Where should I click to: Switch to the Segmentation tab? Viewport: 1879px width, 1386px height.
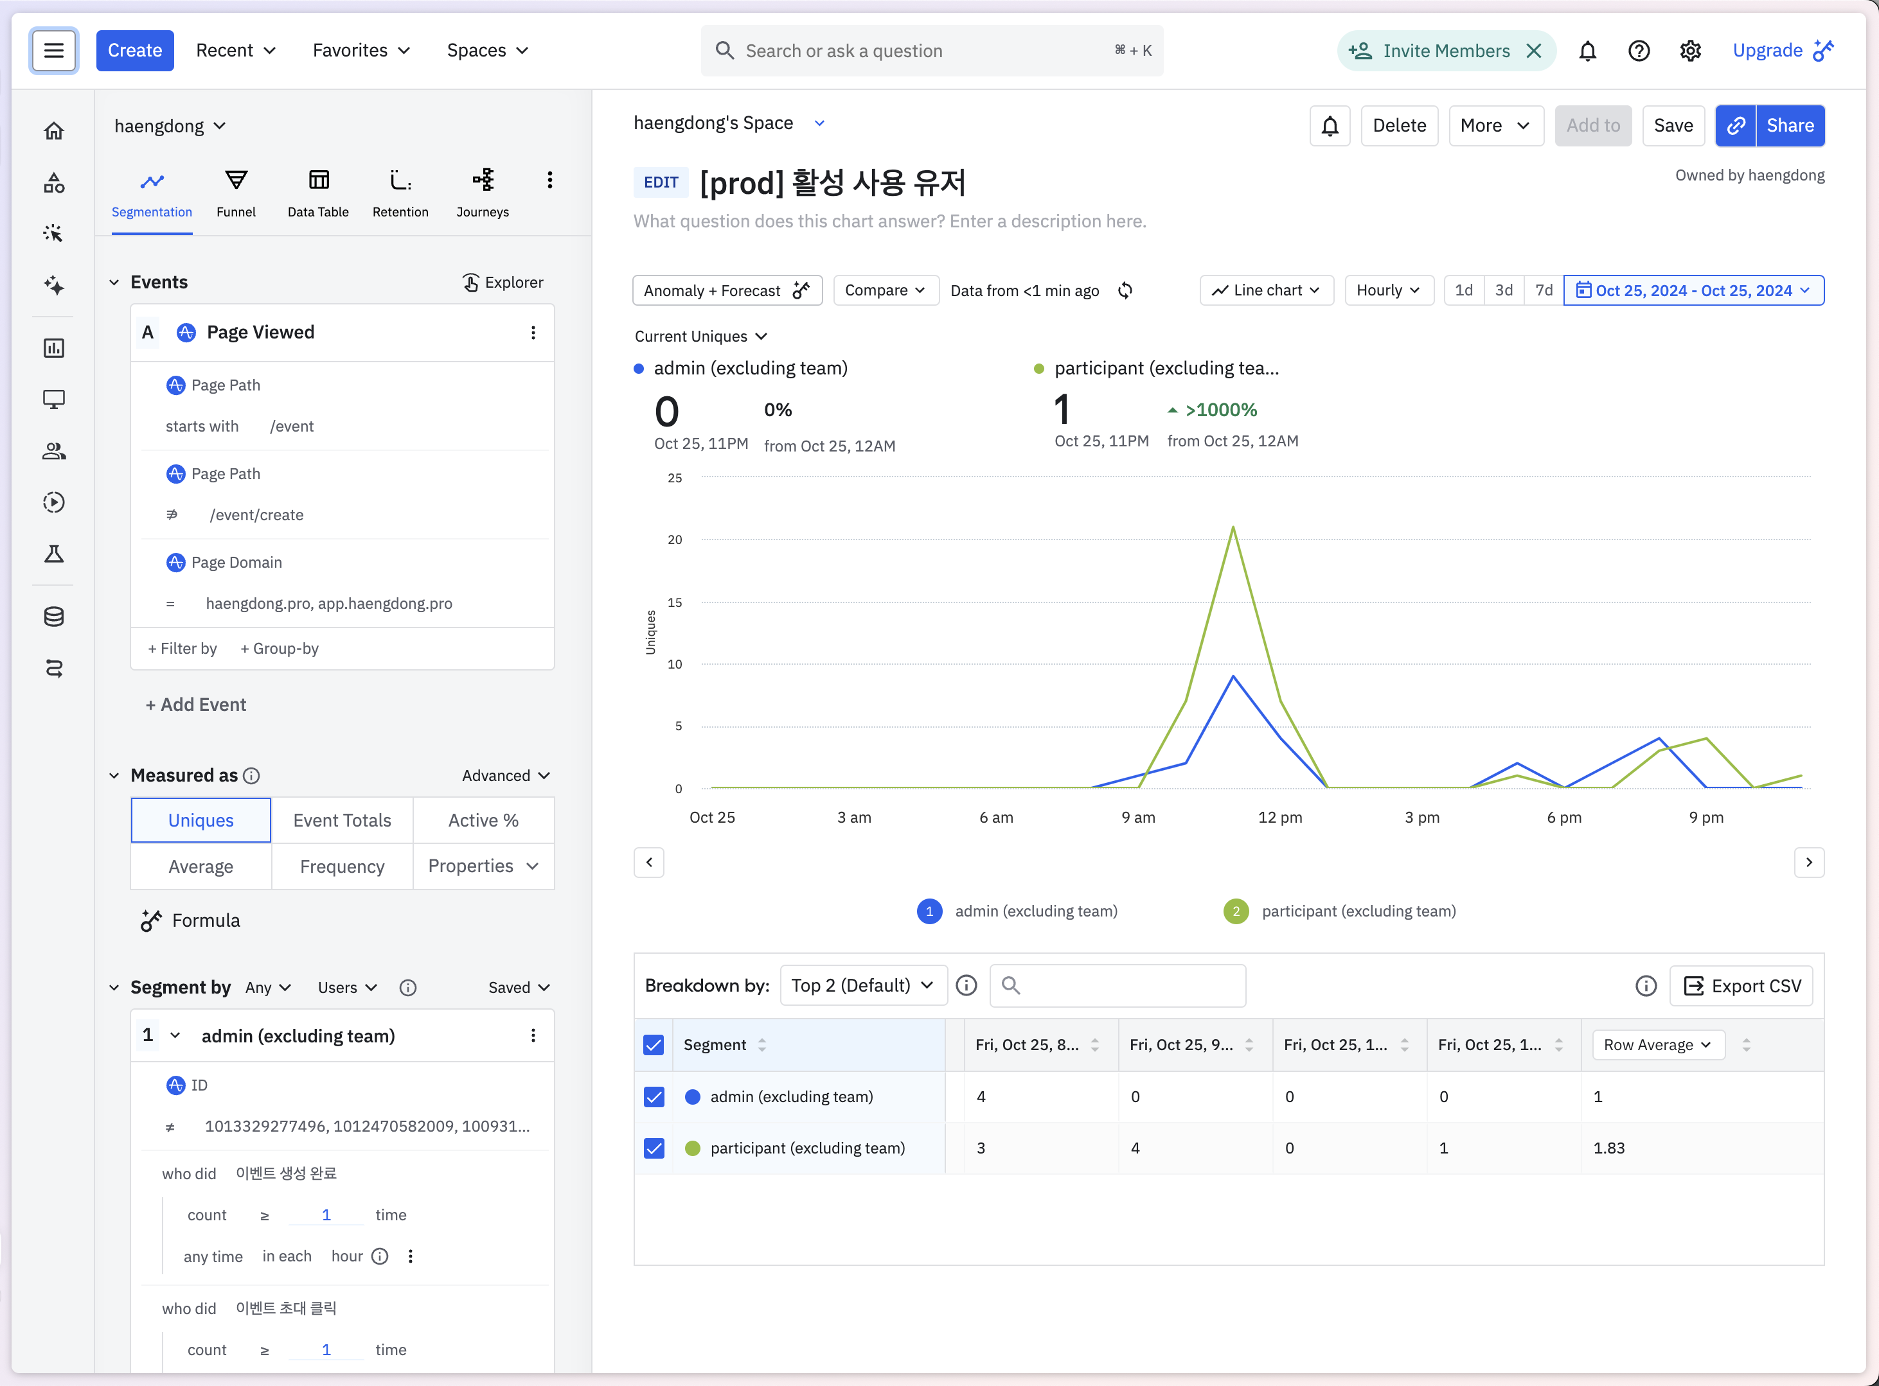point(152,195)
